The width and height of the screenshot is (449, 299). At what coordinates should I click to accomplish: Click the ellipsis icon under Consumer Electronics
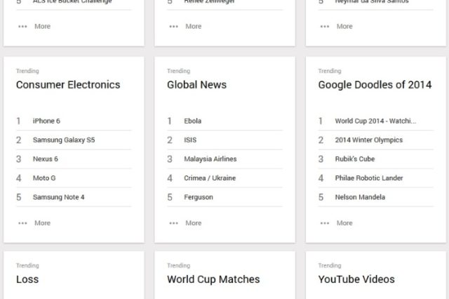click(x=22, y=223)
